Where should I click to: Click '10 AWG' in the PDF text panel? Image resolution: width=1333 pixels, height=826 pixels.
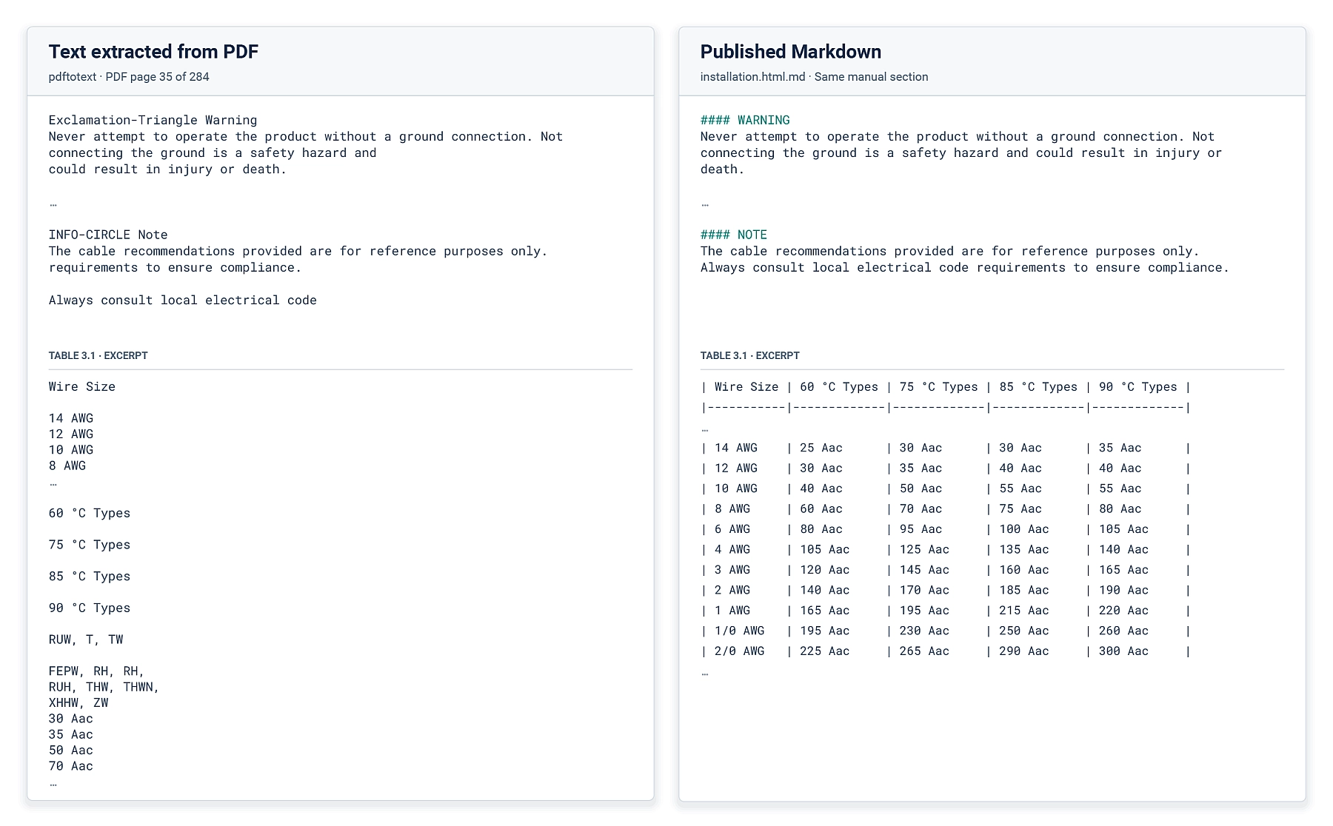pyautogui.click(x=71, y=449)
